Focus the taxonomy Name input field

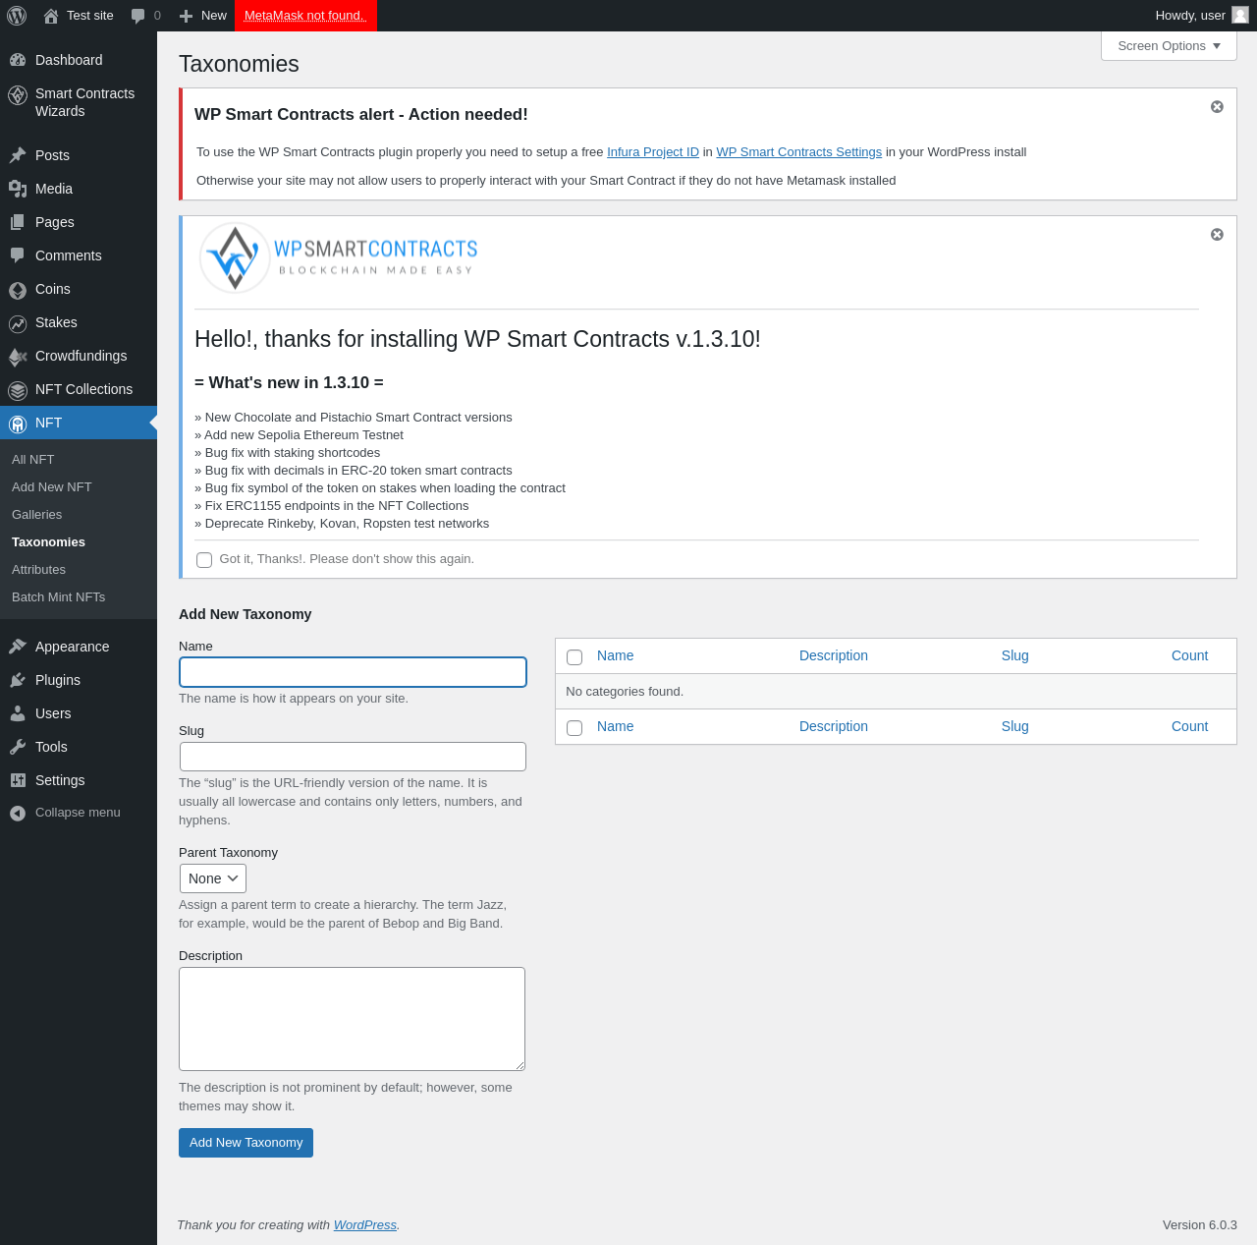pyautogui.click(x=353, y=672)
